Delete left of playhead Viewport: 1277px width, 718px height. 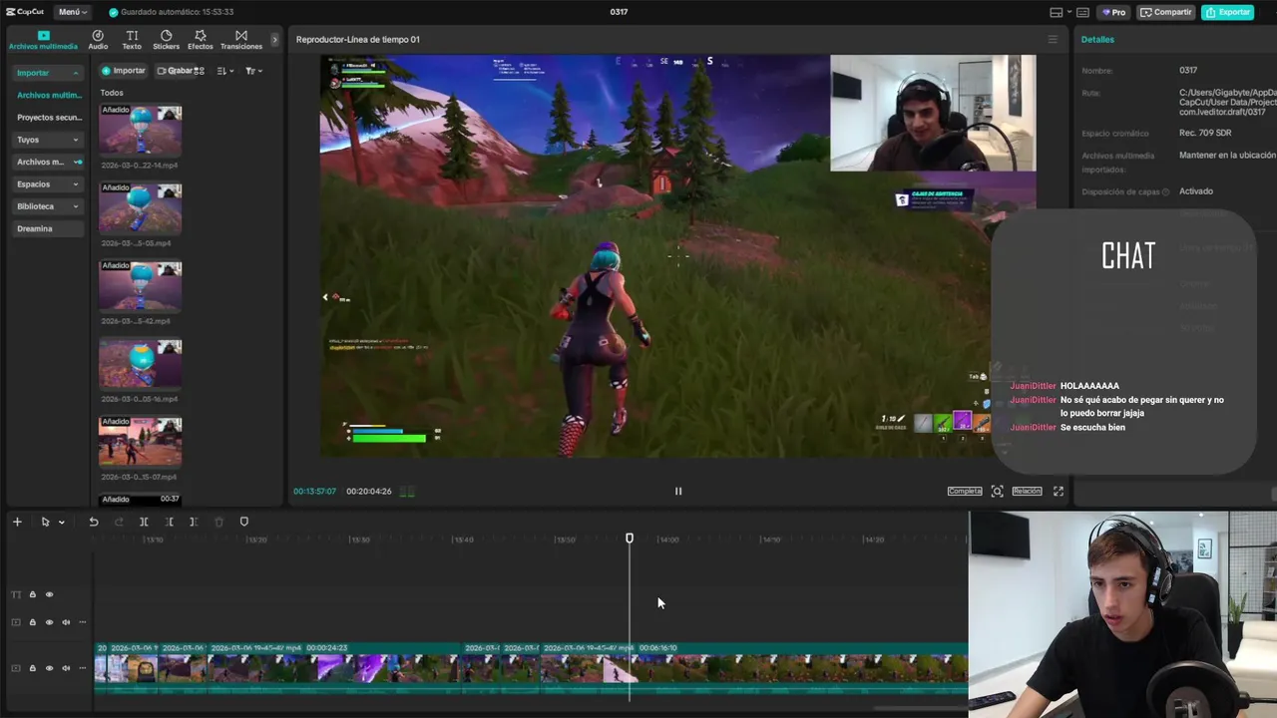coord(170,522)
